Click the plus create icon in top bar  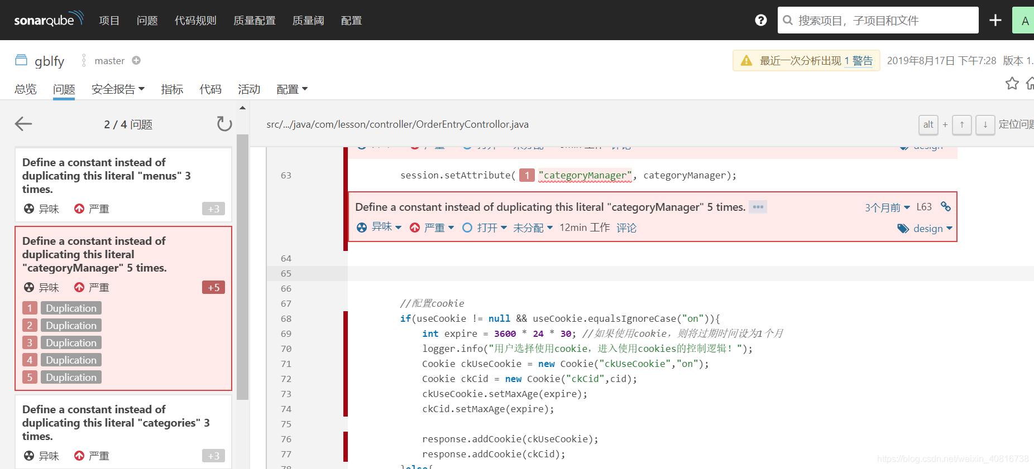tap(995, 20)
